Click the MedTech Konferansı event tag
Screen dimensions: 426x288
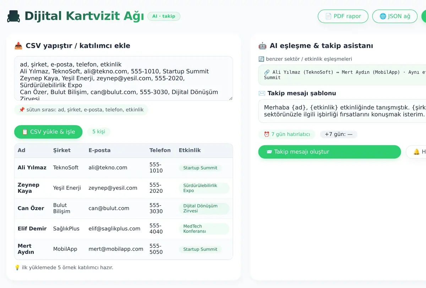pos(204,229)
